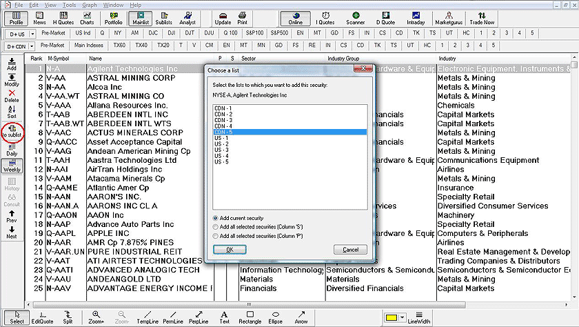Open the Edit menu
This screenshot has height=327, width=579.
(34, 5)
